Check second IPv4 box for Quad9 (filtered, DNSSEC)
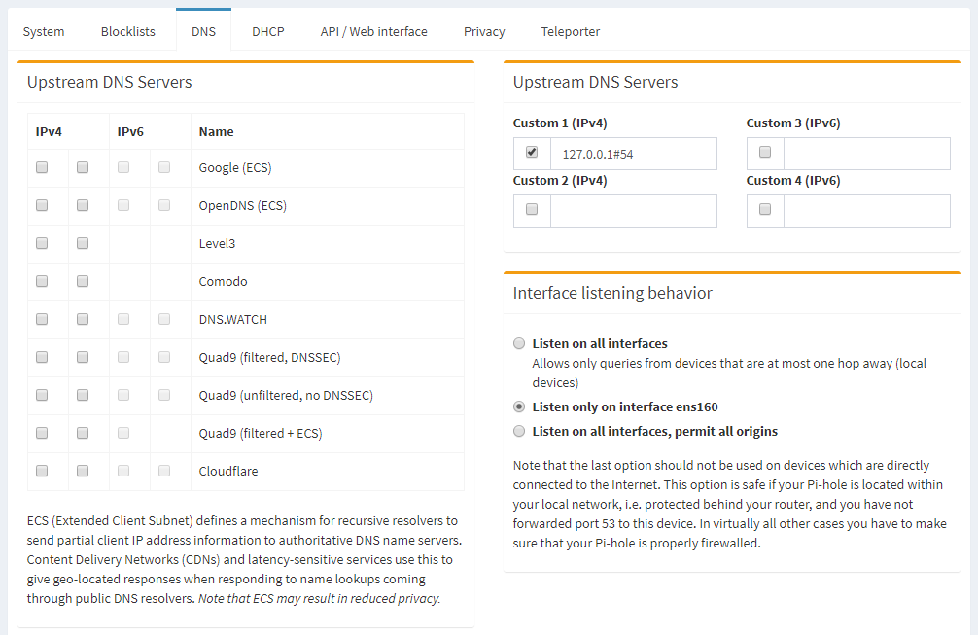This screenshot has width=978, height=635. pyautogui.click(x=83, y=357)
